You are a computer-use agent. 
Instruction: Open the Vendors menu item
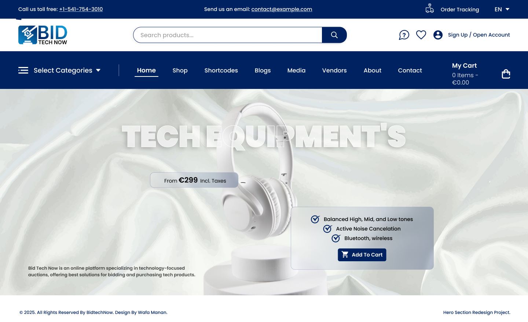(334, 70)
